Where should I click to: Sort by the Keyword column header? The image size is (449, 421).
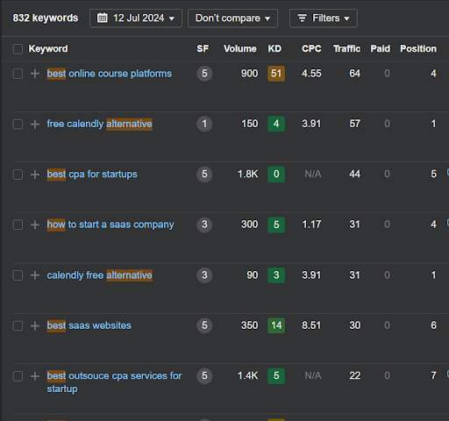click(x=48, y=48)
